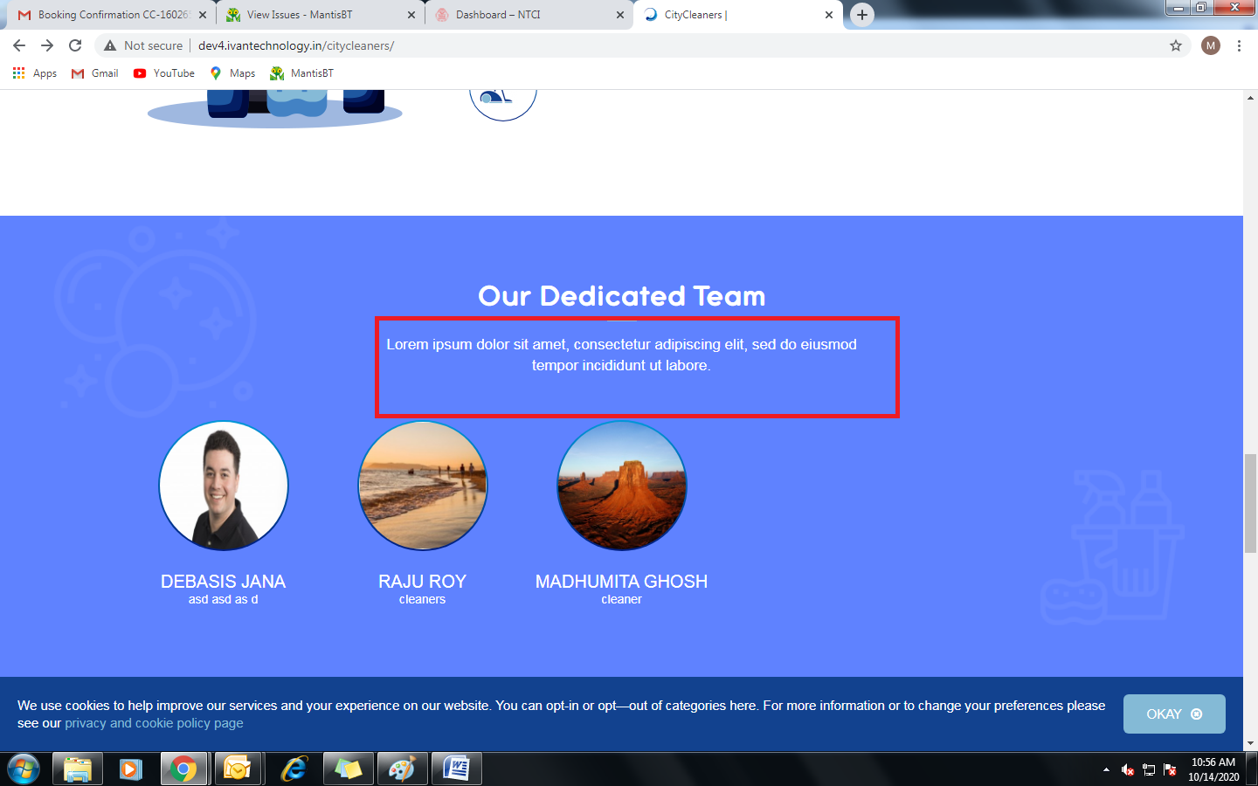Open the Apps bookmarks shortcut
Screen dimensions: 1258x786
[35, 73]
